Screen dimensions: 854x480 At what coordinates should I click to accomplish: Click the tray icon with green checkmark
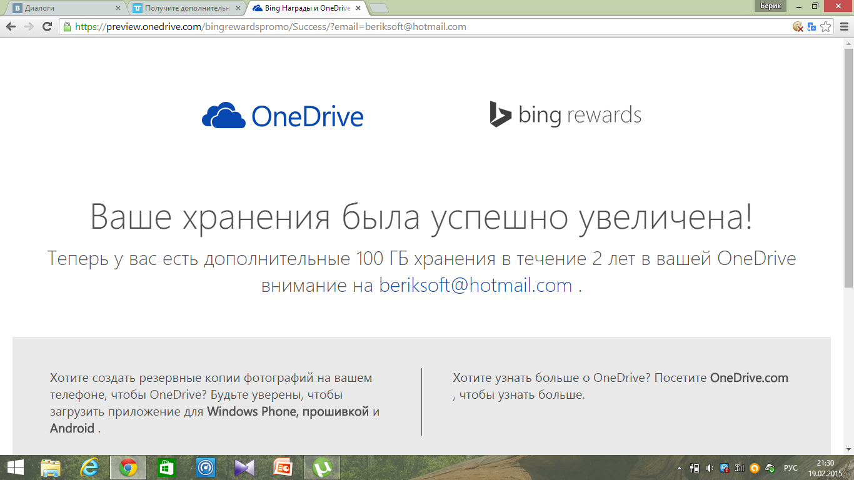coord(770,467)
